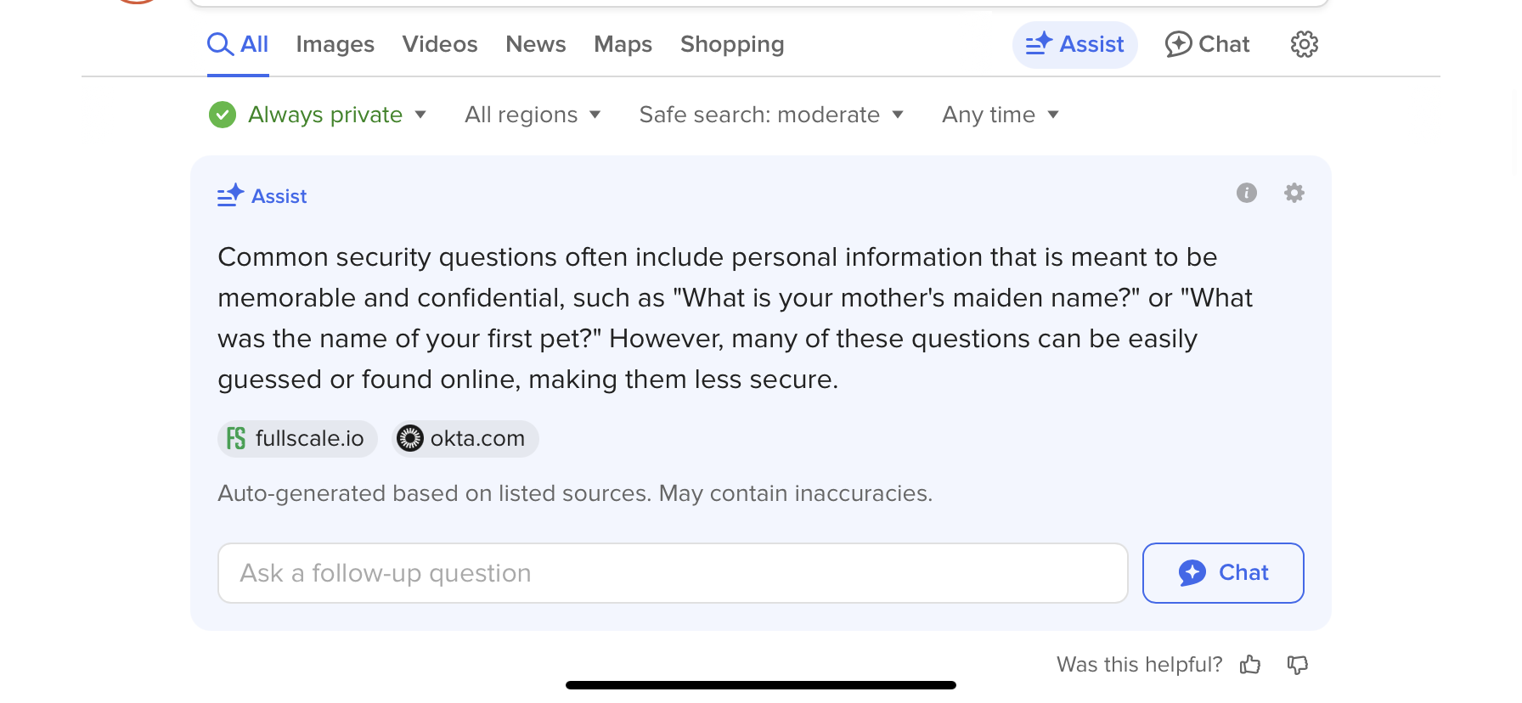Click the blue Chat button

[x=1223, y=573]
